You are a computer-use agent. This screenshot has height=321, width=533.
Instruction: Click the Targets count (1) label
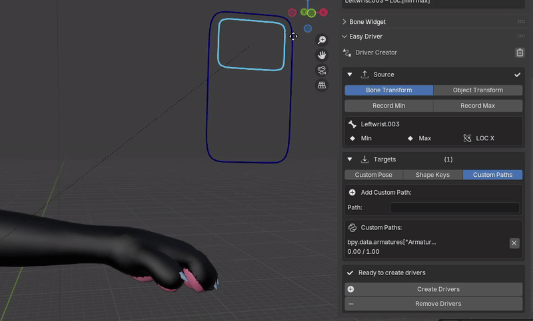[448, 160]
